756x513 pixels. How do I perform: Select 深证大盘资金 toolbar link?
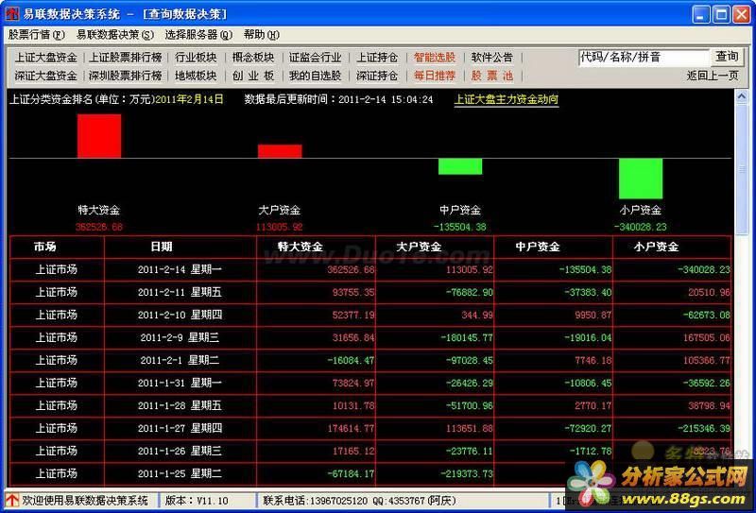point(45,76)
